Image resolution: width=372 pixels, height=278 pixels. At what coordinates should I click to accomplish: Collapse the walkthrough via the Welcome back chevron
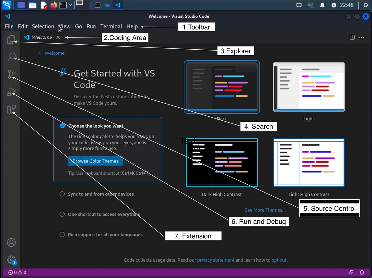40,53
